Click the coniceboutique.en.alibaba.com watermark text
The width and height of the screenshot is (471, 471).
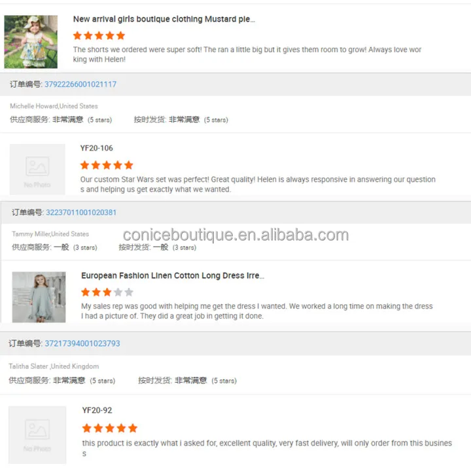235,235
